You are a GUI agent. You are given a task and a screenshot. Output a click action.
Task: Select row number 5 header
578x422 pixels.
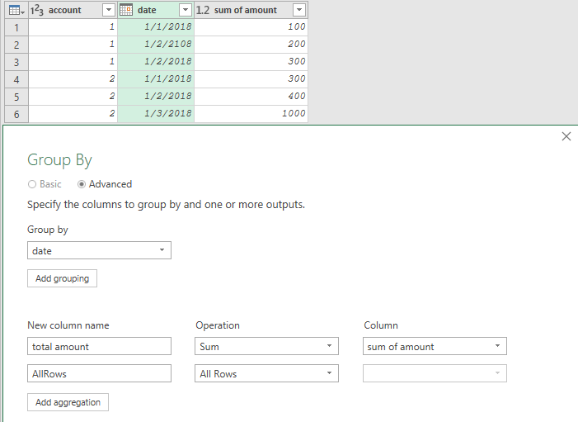pyautogui.click(x=16, y=97)
